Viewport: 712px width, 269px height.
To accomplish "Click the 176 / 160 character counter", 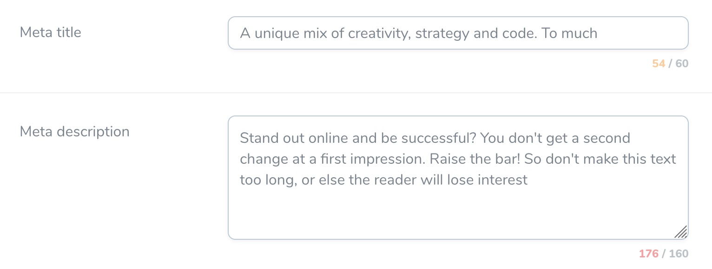I will click(x=664, y=254).
